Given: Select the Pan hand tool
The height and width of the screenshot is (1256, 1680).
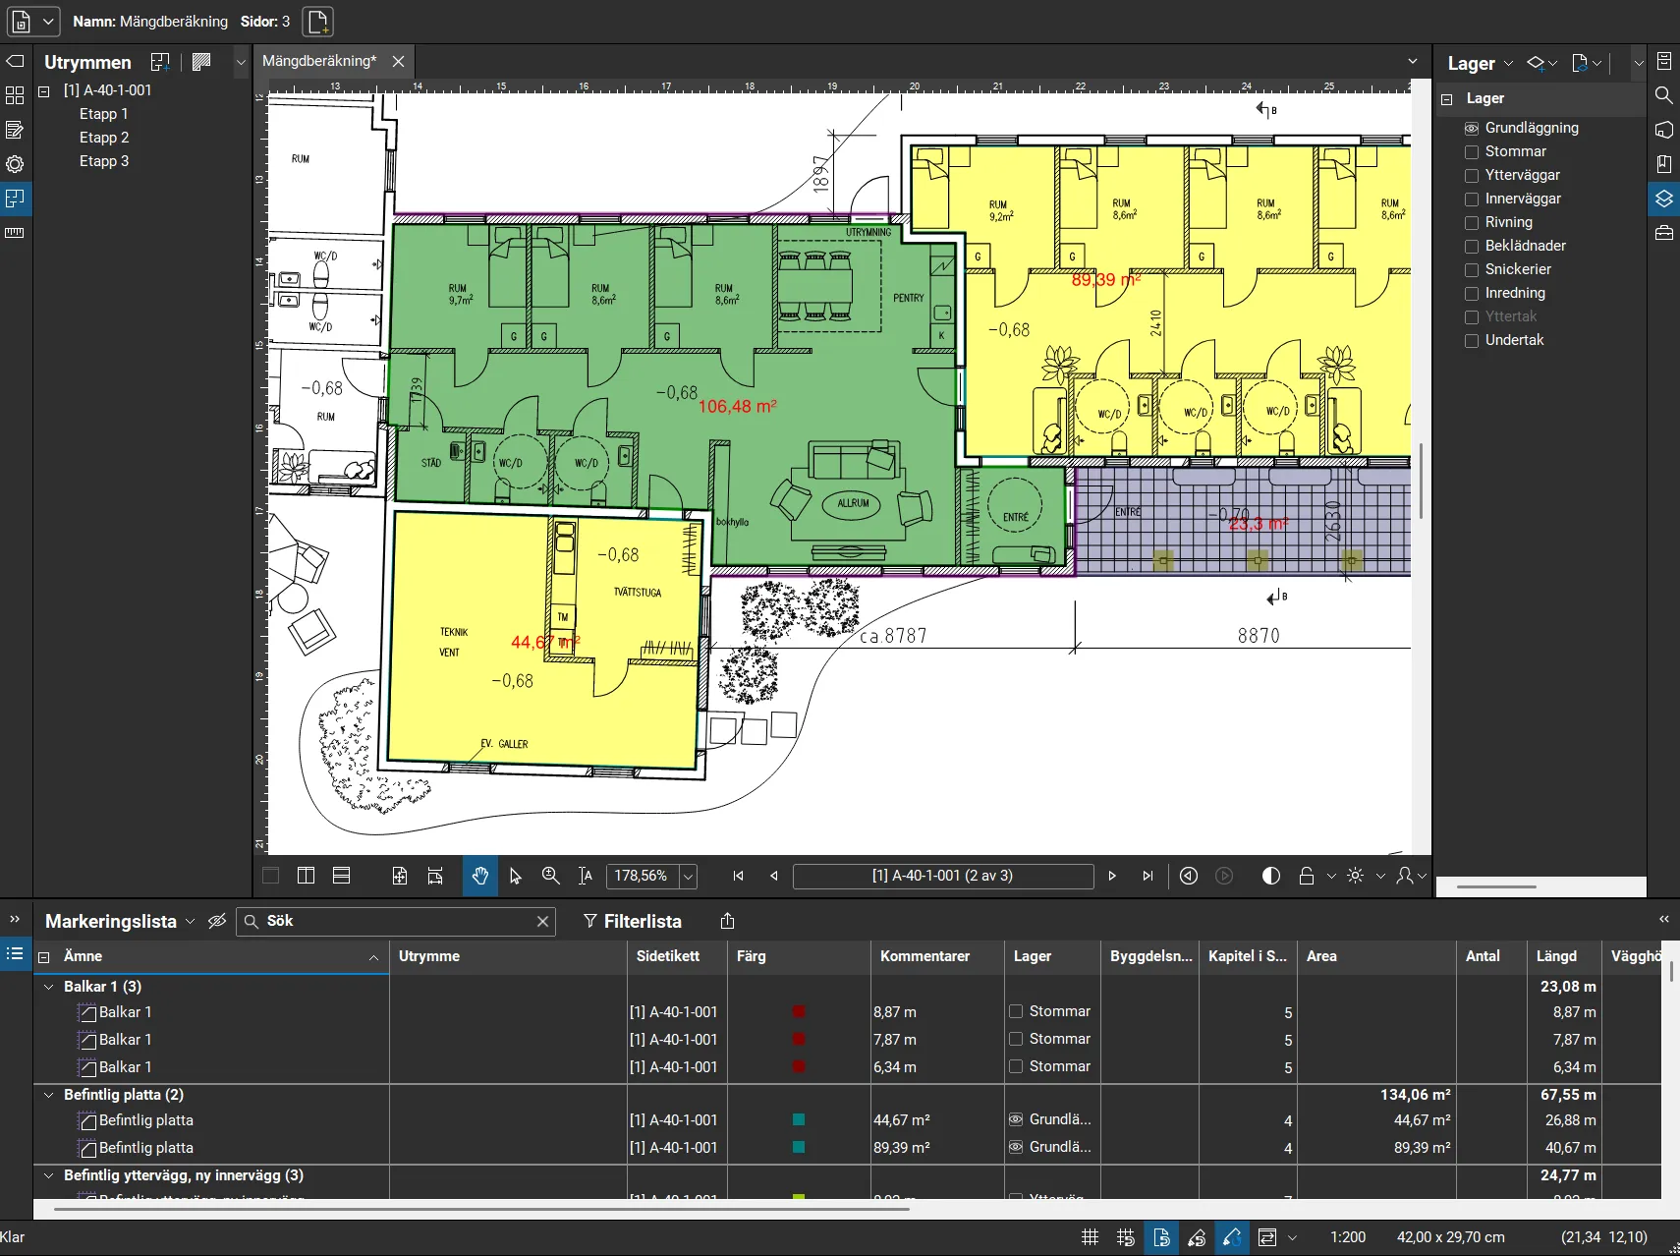Looking at the screenshot, I should click(x=480, y=876).
